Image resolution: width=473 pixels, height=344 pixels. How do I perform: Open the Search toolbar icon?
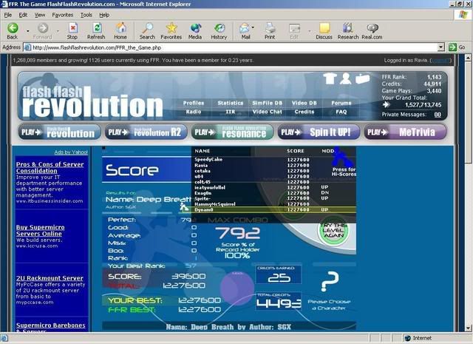(147, 30)
